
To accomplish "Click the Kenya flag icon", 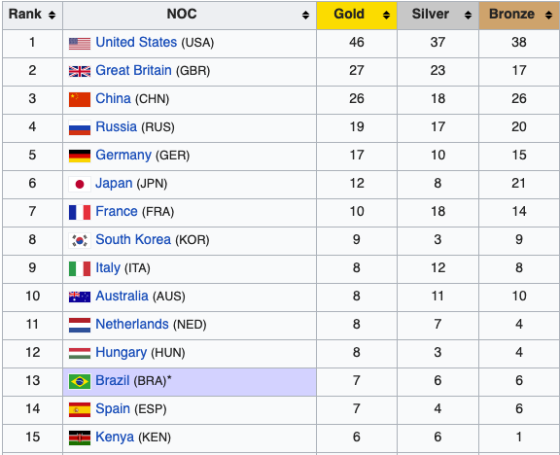I will pyautogui.click(x=80, y=438).
